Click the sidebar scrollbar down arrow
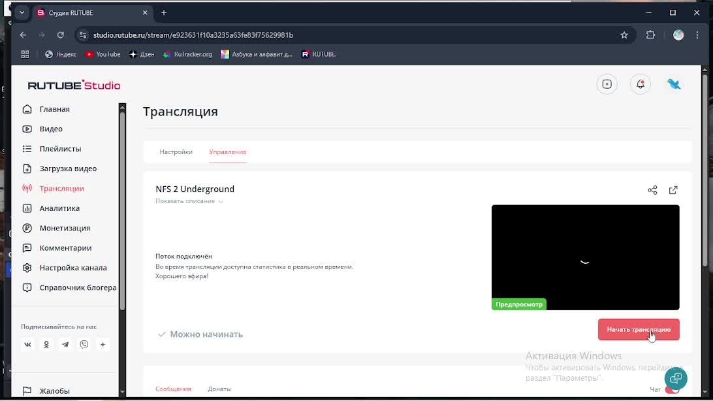The image size is (713, 401). pyautogui.click(x=122, y=392)
